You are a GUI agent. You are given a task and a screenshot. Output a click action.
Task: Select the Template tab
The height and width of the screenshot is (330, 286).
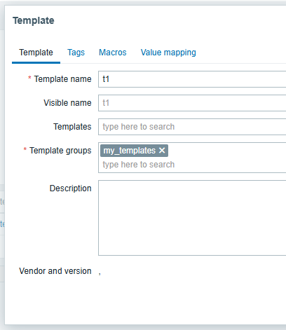36,53
